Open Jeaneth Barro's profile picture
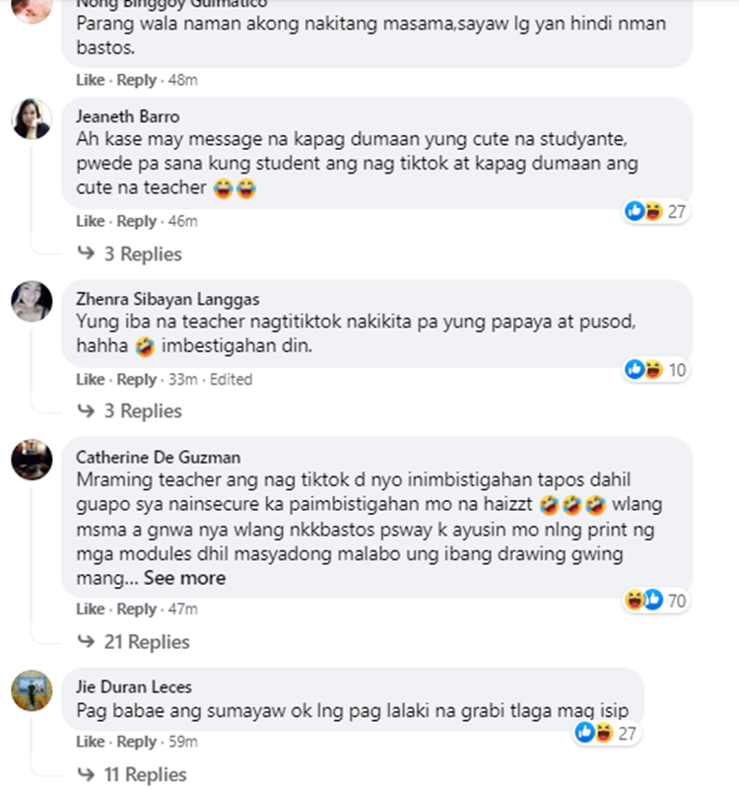 [x=32, y=119]
